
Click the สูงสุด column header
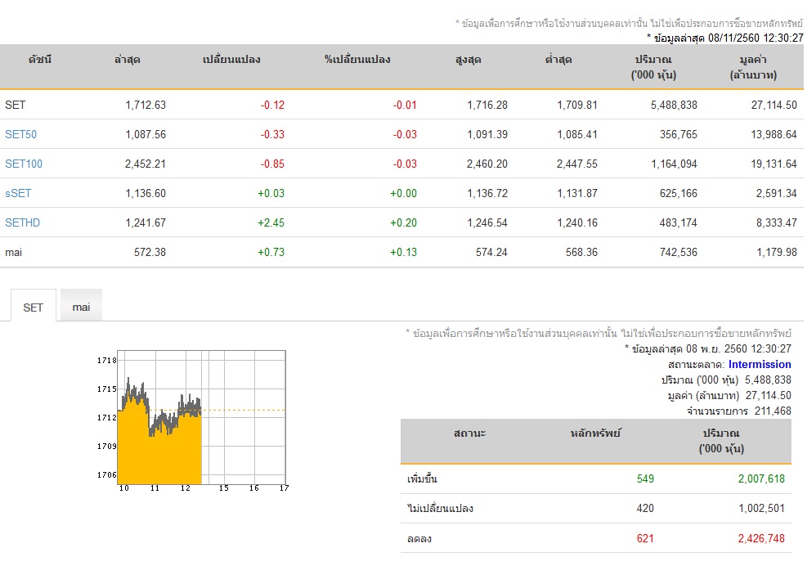pyautogui.click(x=468, y=60)
